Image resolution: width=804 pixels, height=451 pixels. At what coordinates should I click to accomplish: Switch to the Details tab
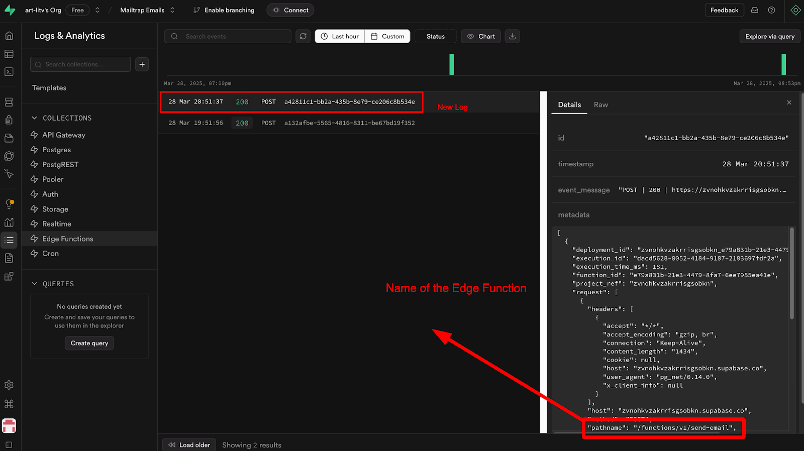(569, 104)
